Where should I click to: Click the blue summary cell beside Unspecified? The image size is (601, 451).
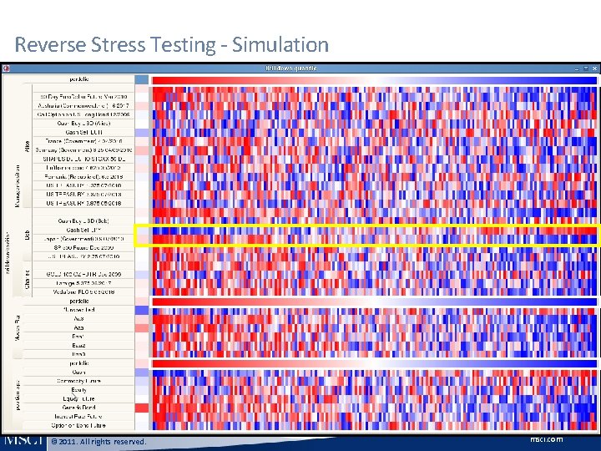pos(142,310)
